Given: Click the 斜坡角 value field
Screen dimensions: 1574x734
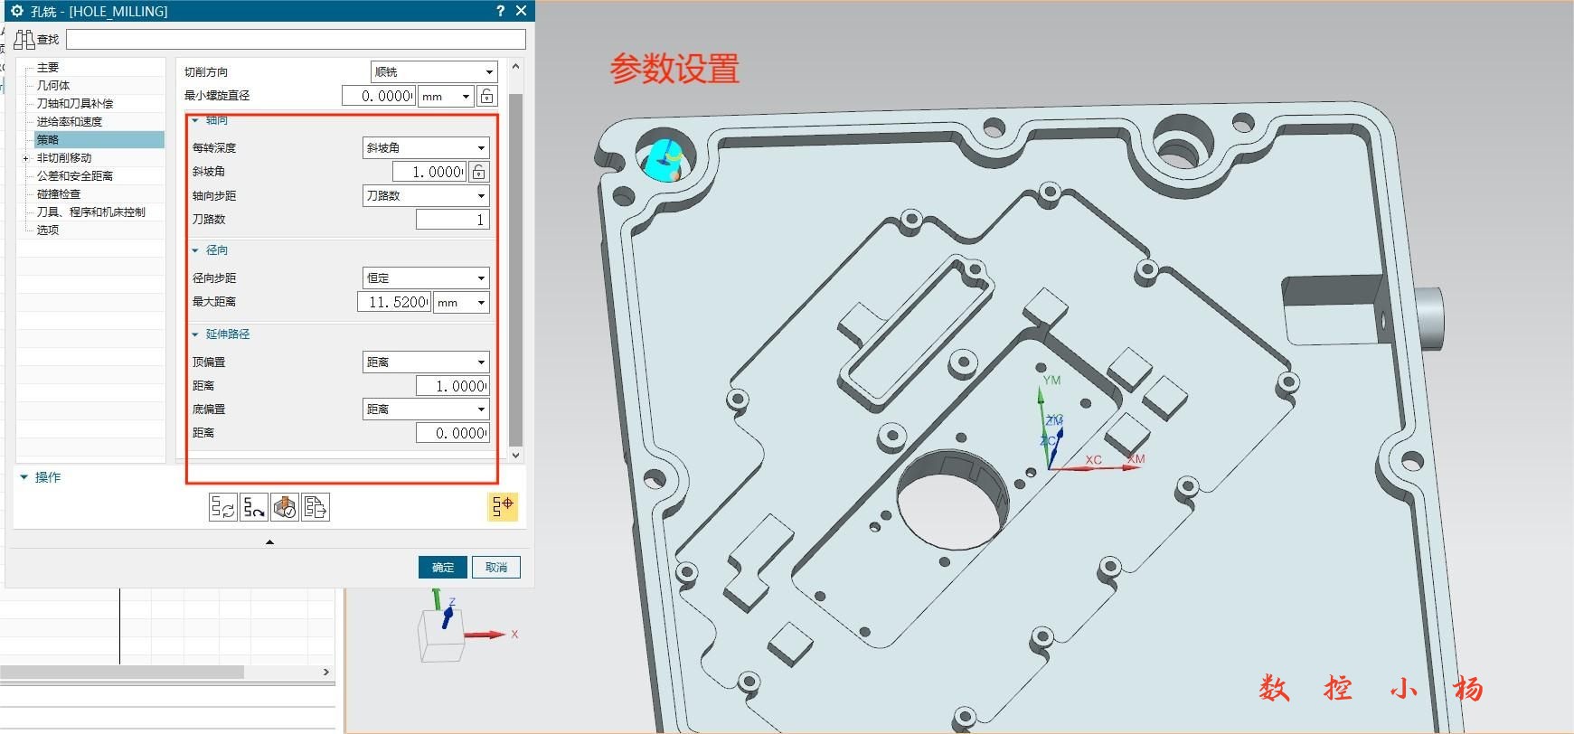Looking at the screenshot, I should pyautogui.click(x=429, y=172).
